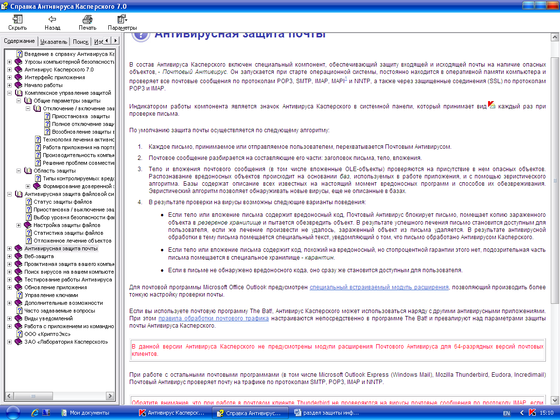Expand Проактивная защита вашего компьютера node
The width and height of the screenshot is (560, 420).
pos(10,264)
